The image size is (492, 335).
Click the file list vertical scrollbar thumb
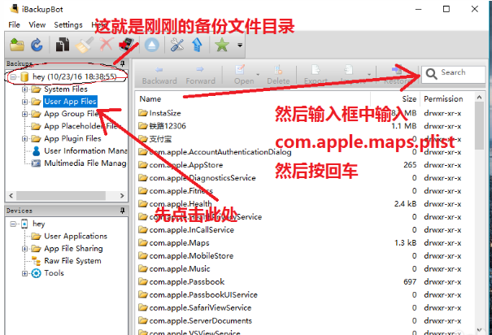click(x=479, y=125)
